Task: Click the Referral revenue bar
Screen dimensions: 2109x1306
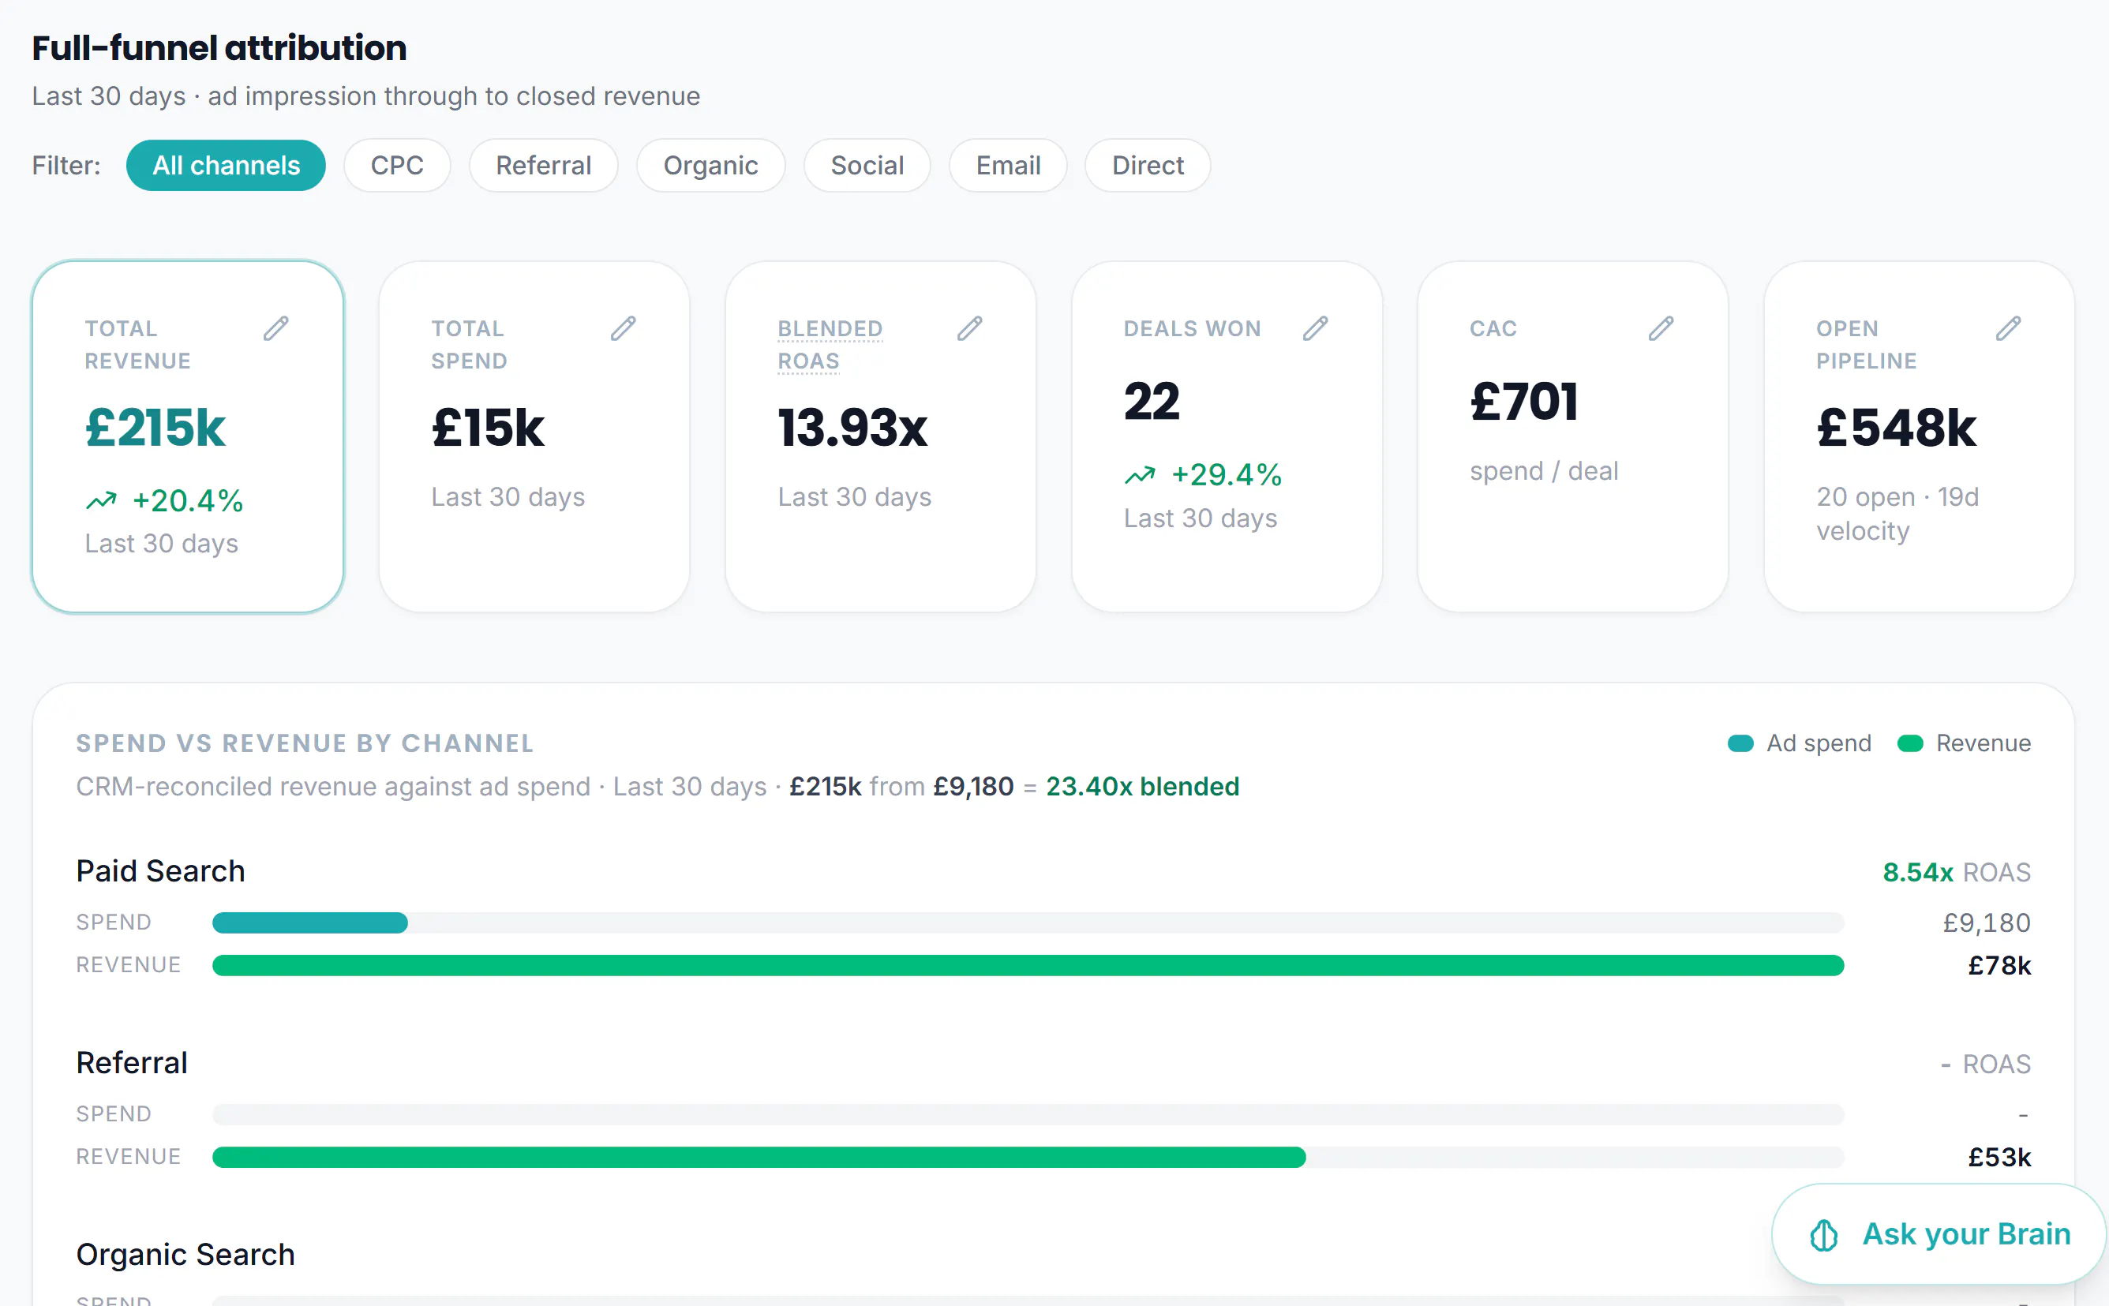Action: pyautogui.click(x=759, y=1158)
